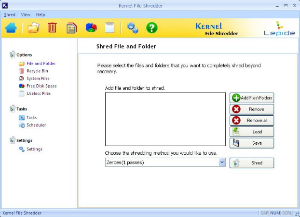Click the Lepide logo
Viewport: 300px width, 217px height.
(279, 29)
